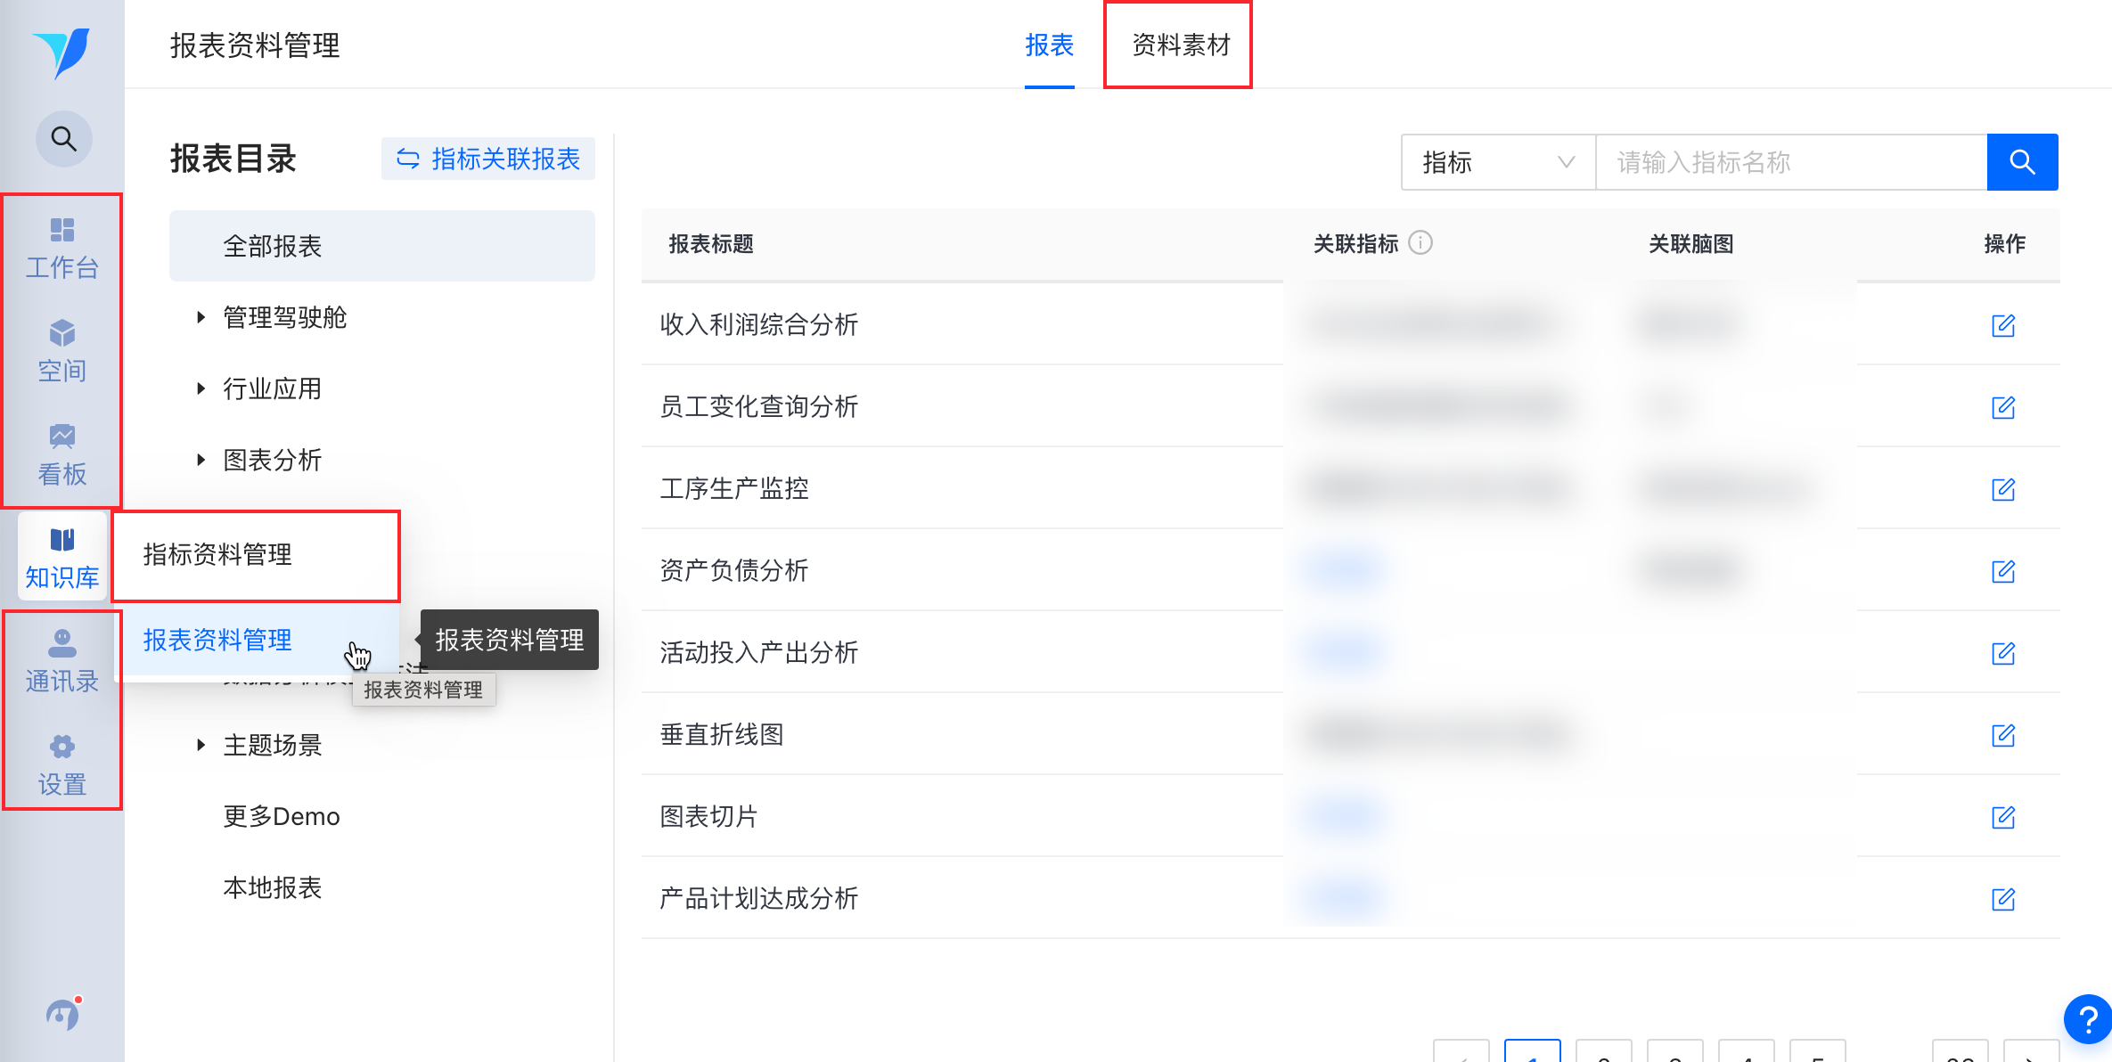2112x1062 pixels.
Task: Expand the 主题场景 tree node
Action: (x=201, y=745)
